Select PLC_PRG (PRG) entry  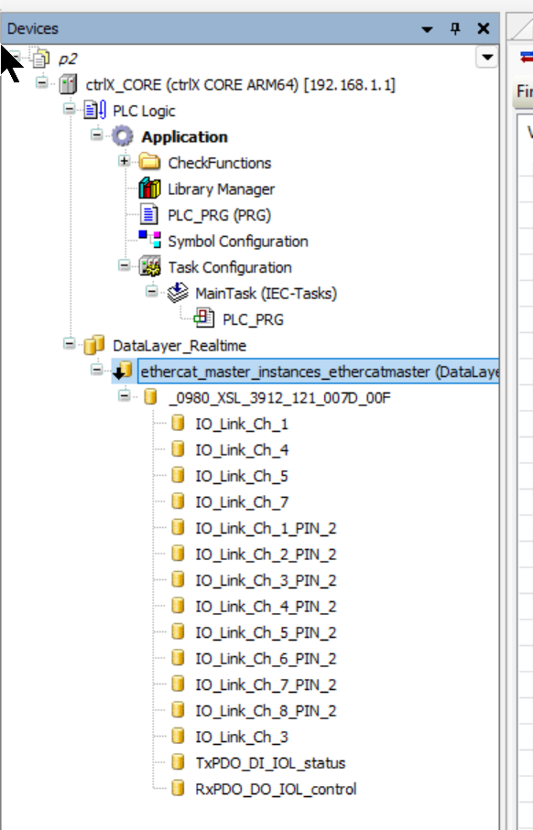[220, 215]
